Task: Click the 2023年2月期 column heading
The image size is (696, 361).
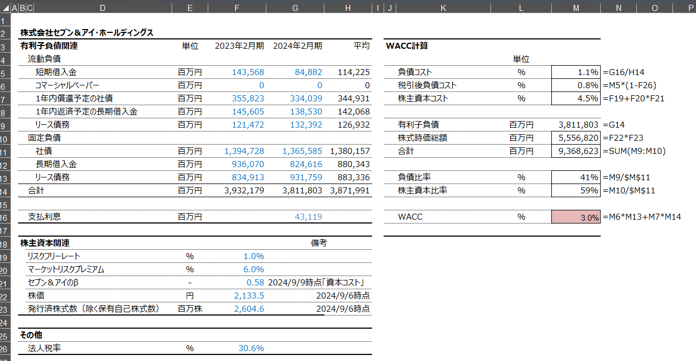Action: [x=239, y=46]
